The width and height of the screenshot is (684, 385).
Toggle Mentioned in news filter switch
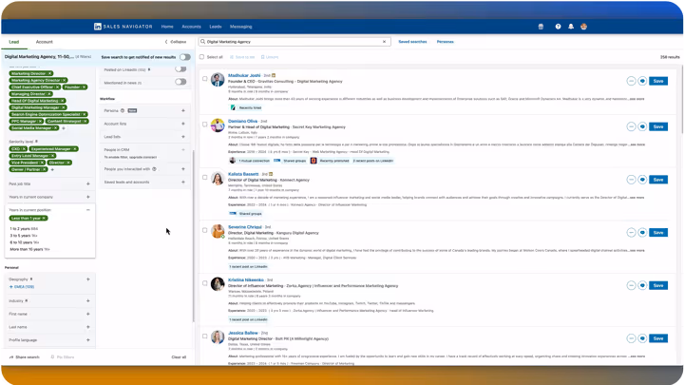point(180,82)
